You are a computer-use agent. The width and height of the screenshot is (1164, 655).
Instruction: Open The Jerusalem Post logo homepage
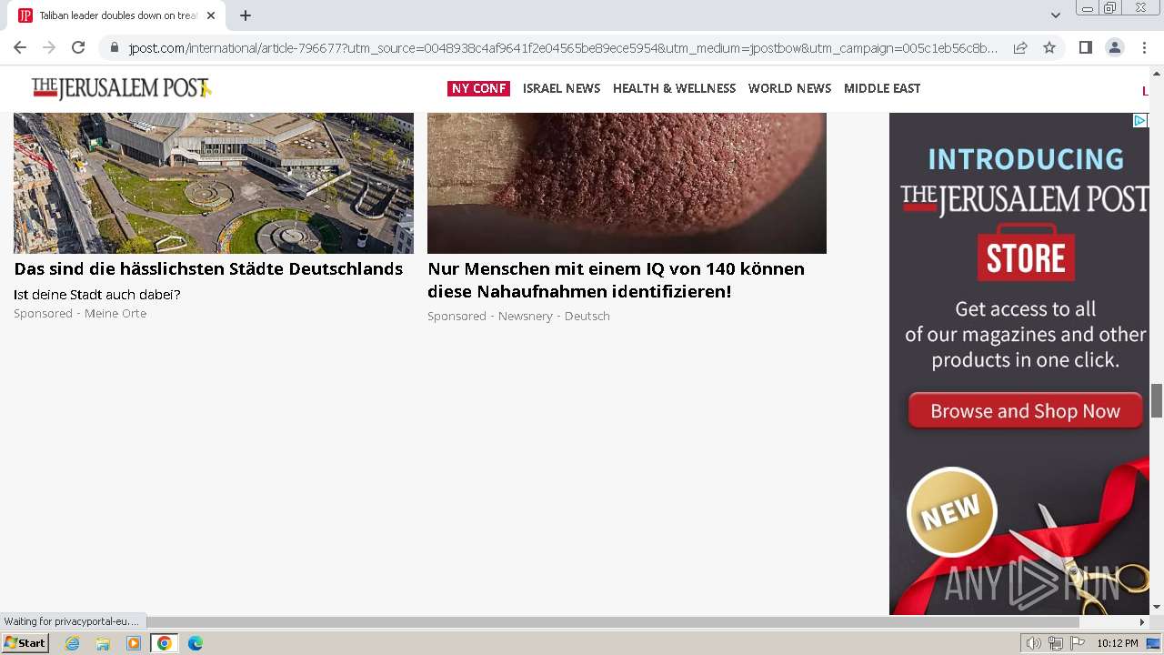point(121,88)
